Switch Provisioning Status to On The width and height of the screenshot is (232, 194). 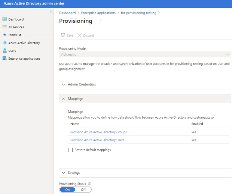(x=67, y=190)
